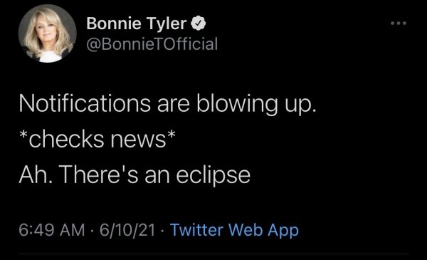Click the verified checkmark badge

tap(199, 24)
